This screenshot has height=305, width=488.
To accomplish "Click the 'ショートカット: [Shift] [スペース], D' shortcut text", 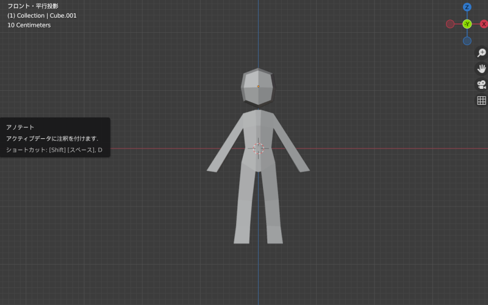I will [x=54, y=150].
